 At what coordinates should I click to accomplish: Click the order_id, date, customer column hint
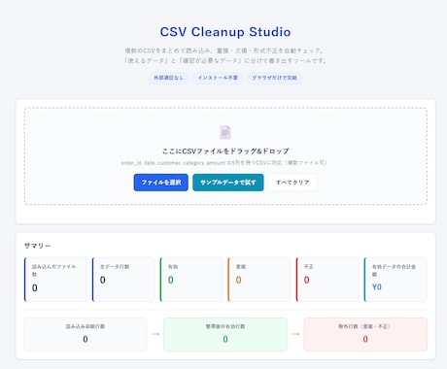tap(224, 163)
